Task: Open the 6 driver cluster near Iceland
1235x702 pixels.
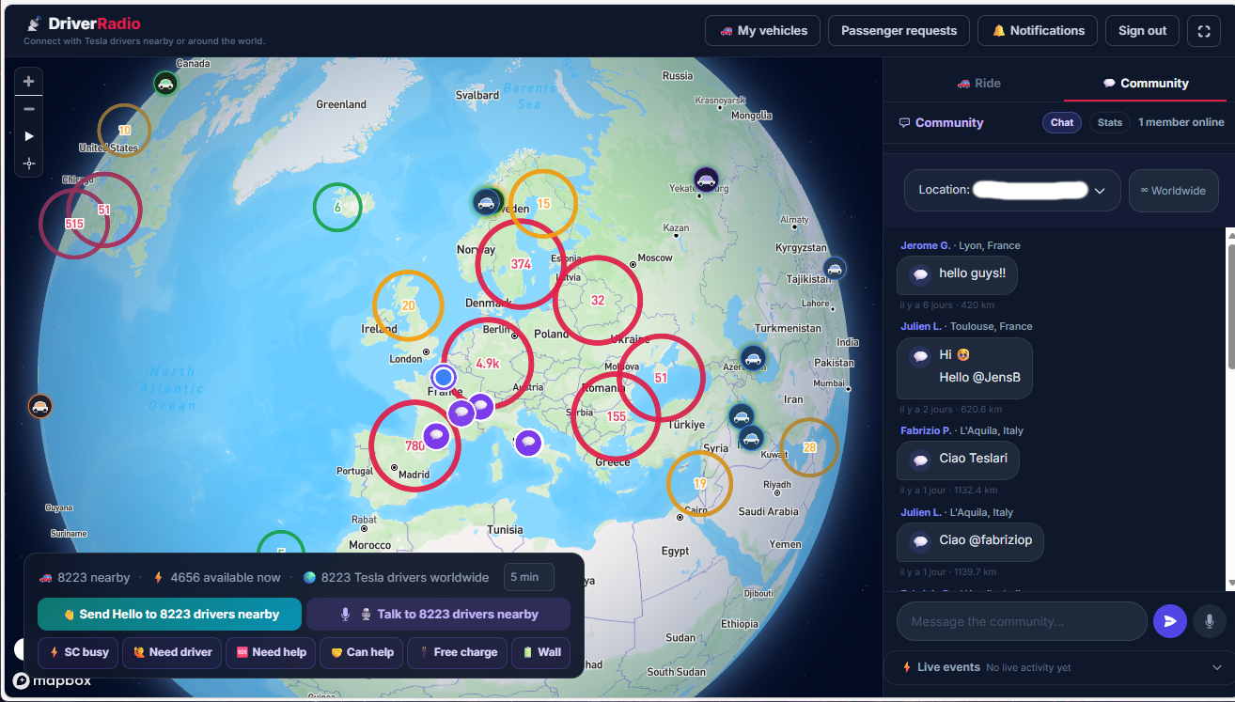Action: click(337, 207)
